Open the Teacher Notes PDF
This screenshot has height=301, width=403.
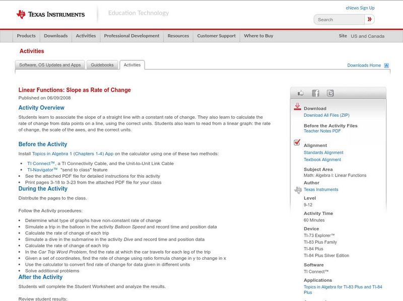(x=322, y=131)
